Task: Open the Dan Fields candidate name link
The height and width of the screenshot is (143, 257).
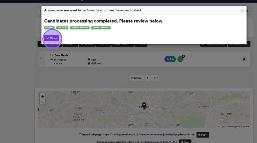Action: (61, 55)
